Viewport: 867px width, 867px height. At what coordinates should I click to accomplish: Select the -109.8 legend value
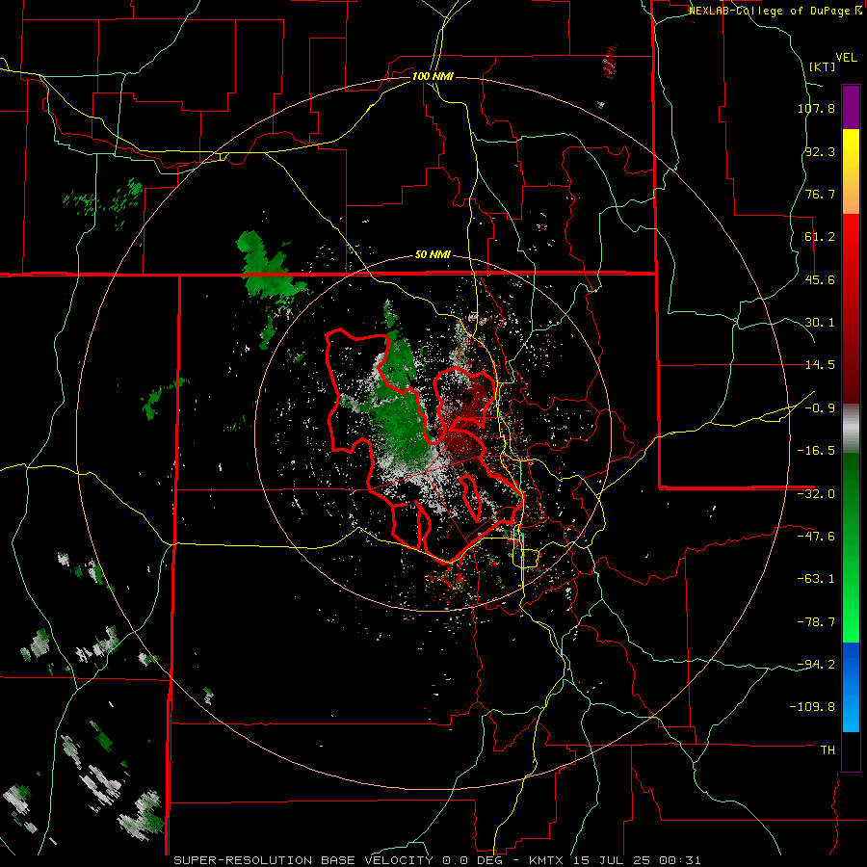pyautogui.click(x=813, y=707)
